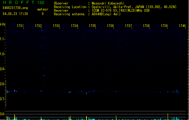
Task: Click the 1732 time axis marker
Action: [38, 26]
